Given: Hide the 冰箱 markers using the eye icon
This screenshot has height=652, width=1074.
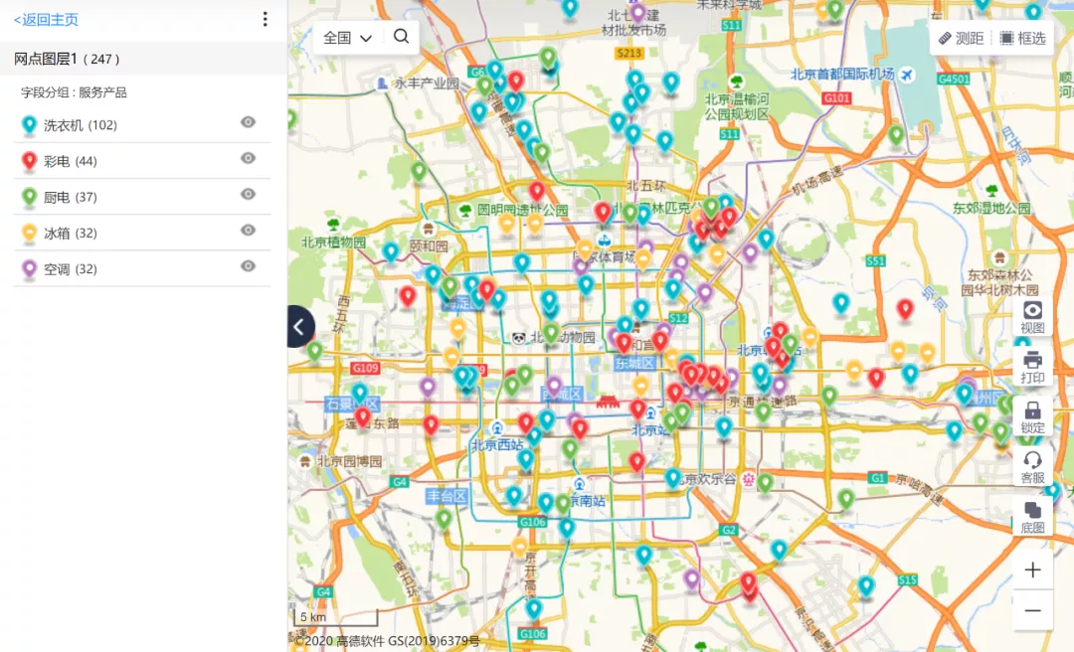Looking at the screenshot, I should [x=247, y=232].
